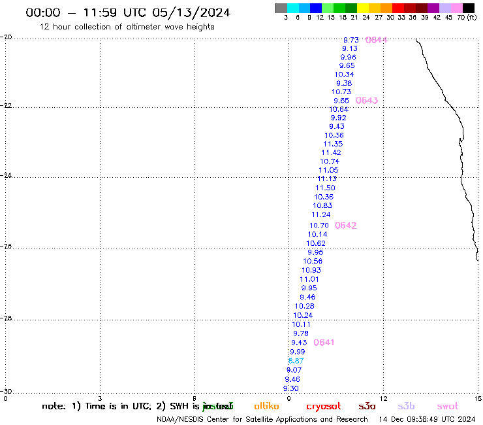Click the 9.13 wave height value
483x425 pixels.
click(x=350, y=49)
